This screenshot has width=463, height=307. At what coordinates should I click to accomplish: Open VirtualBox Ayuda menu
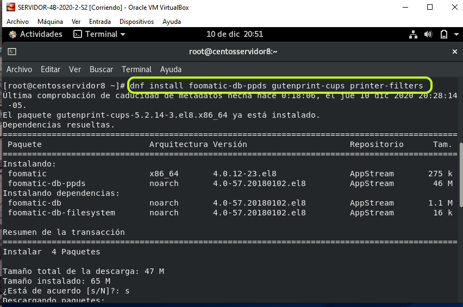pos(172,22)
